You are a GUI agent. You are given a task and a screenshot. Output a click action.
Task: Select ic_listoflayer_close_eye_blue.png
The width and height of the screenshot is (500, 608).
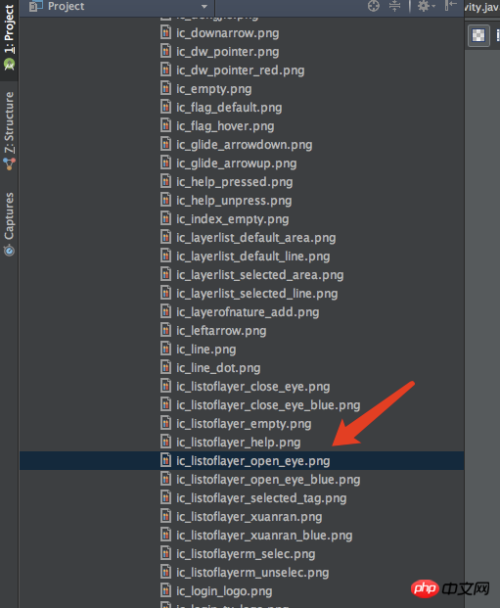pyautogui.click(x=268, y=404)
